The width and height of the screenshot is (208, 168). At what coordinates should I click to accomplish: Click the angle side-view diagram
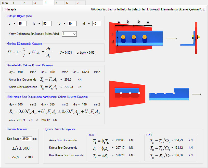190,38
